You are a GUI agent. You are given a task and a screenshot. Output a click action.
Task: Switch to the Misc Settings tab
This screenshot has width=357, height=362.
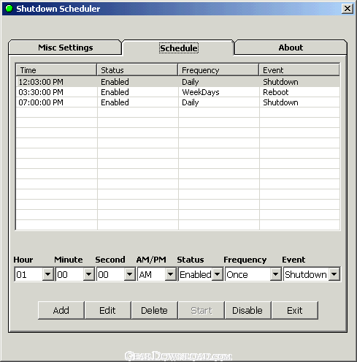tap(65, 48)
